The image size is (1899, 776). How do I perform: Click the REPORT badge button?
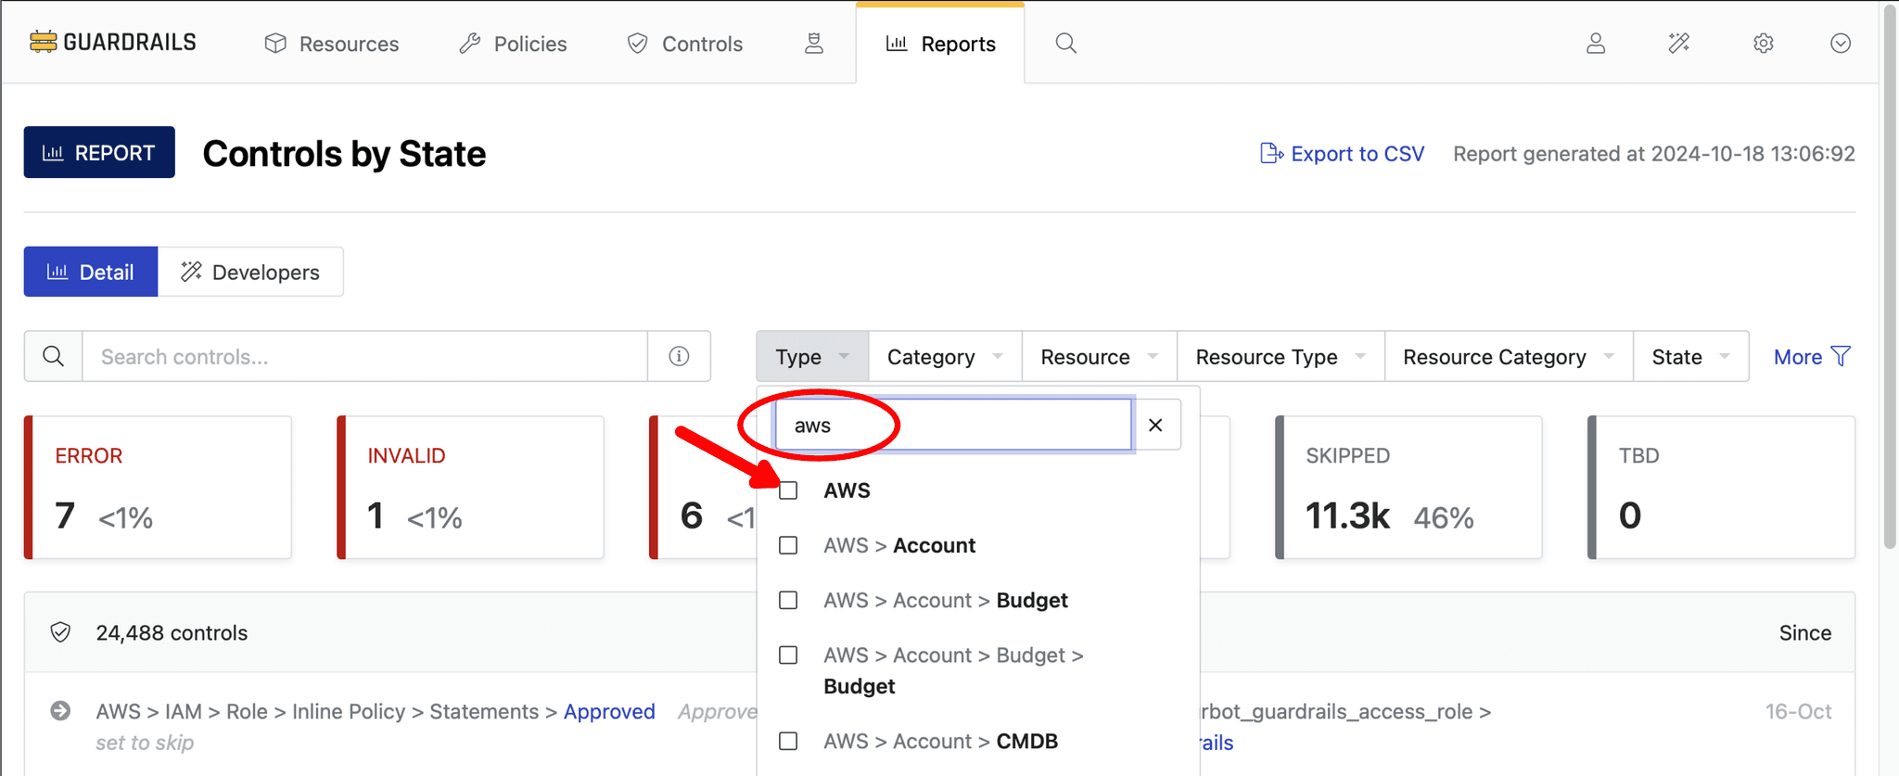click(99, 152)
